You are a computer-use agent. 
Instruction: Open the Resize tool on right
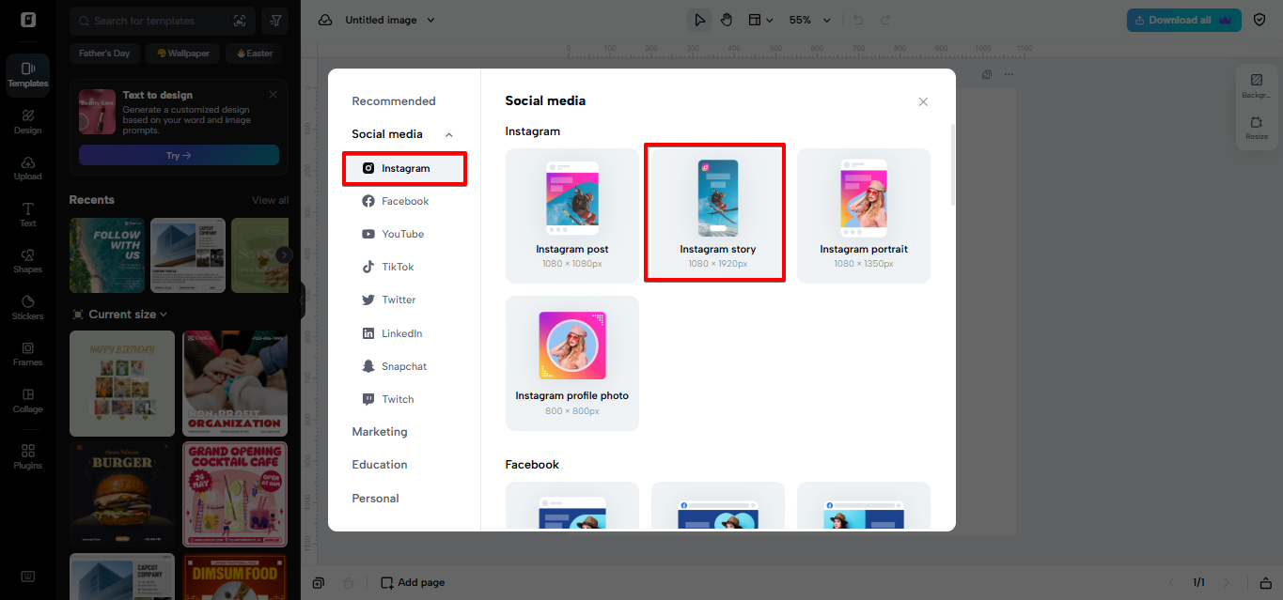coord(1256,128)
